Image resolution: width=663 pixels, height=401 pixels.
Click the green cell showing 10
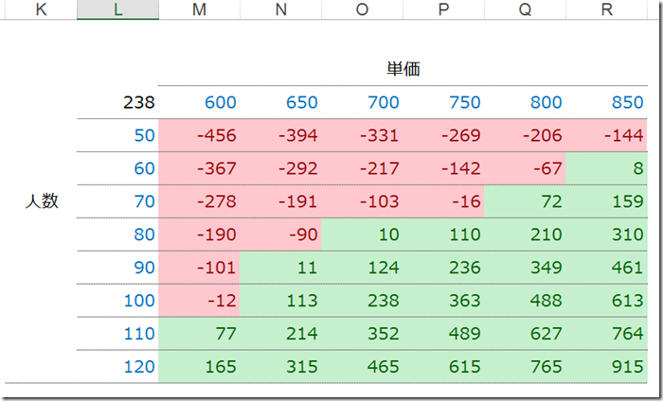(362, 235)
